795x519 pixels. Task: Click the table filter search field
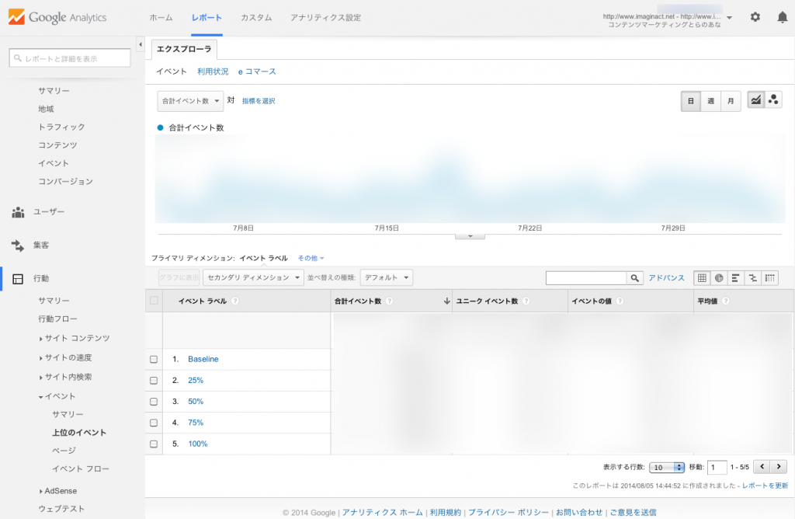pyautogui.click(x=586, y=278)
